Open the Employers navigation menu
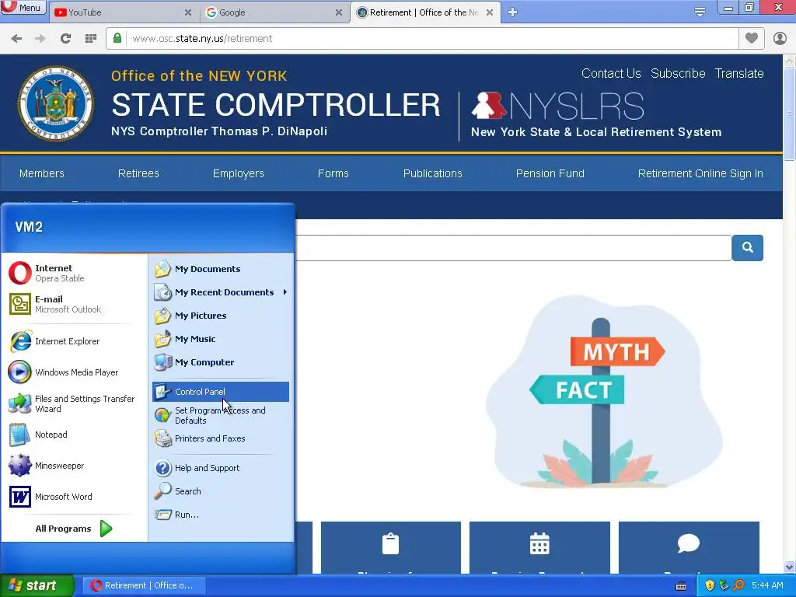Viewport: 796px width, 597px height. [x=238, y=173]
